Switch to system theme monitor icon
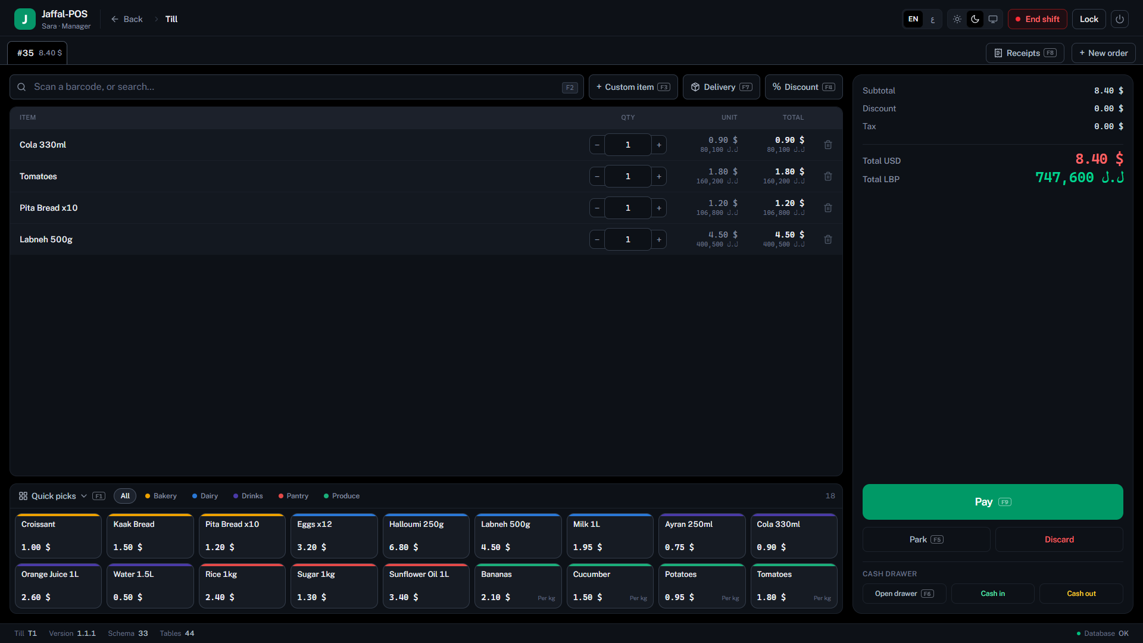Viewport: 1143px width, 643px height. click(993, 19)
